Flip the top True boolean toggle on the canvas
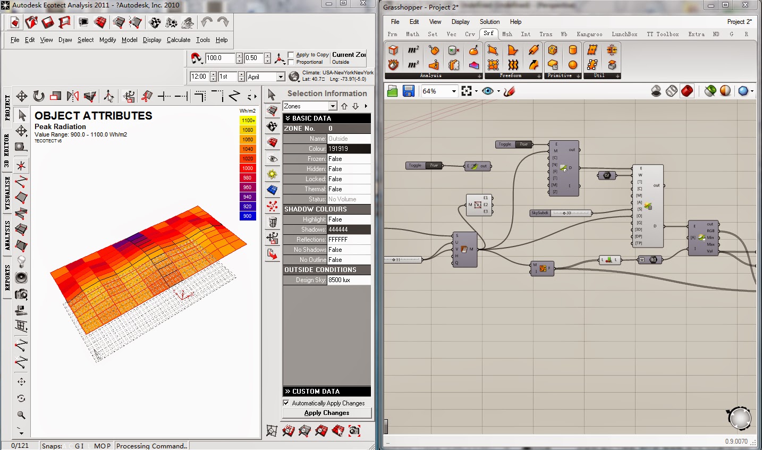This screenshot has height=450, width=762. 522,144
